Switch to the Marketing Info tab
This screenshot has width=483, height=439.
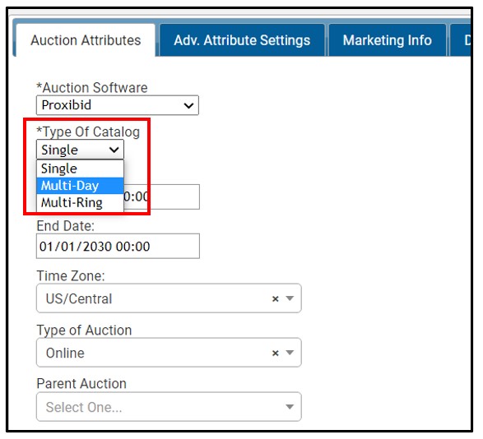tap(388, 40)
